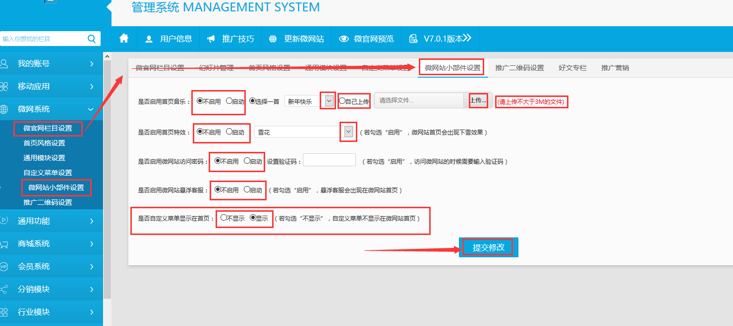
Task: Click the eye icon beside 微官网预览
Action: point(343,39)
